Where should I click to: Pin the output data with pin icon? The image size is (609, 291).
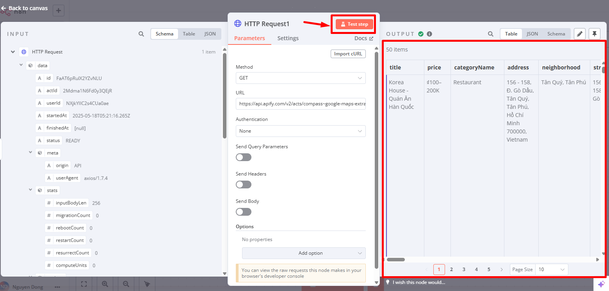(x=594, y=34)
